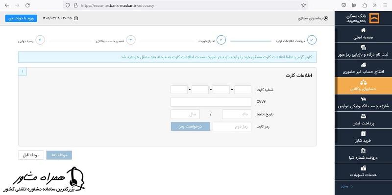
Task: Open پرداخت قبض bill payment item
Action: (x=363, y=120)
